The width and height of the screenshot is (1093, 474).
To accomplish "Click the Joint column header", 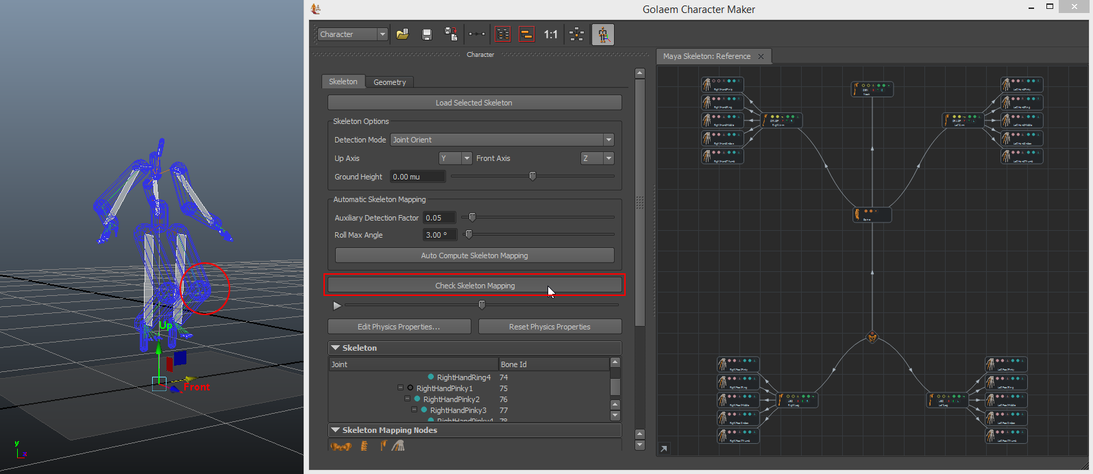I will (414, 364).
